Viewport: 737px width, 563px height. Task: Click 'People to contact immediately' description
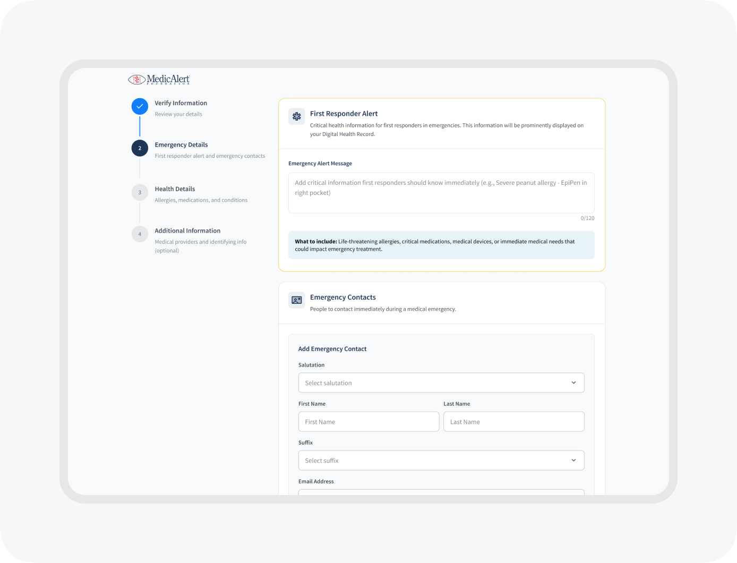(383, 309)
